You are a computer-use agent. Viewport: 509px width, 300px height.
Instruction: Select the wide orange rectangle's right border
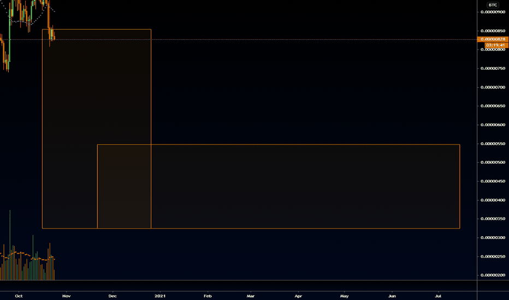(x=460, y=187)
